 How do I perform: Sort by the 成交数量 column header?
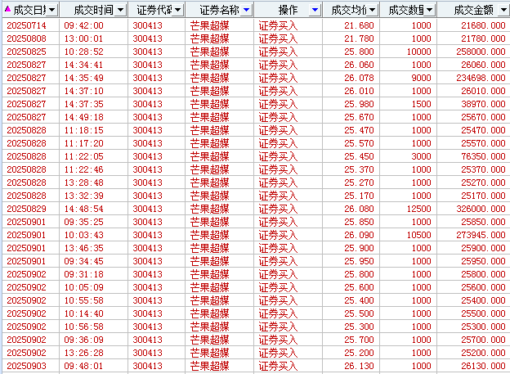pyautogui.click(x=406, y=10)
